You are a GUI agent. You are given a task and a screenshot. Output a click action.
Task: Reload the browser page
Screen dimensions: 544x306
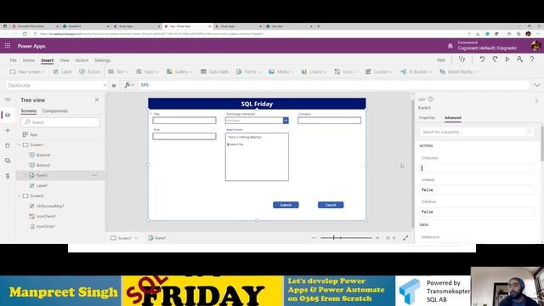(25, 34)
